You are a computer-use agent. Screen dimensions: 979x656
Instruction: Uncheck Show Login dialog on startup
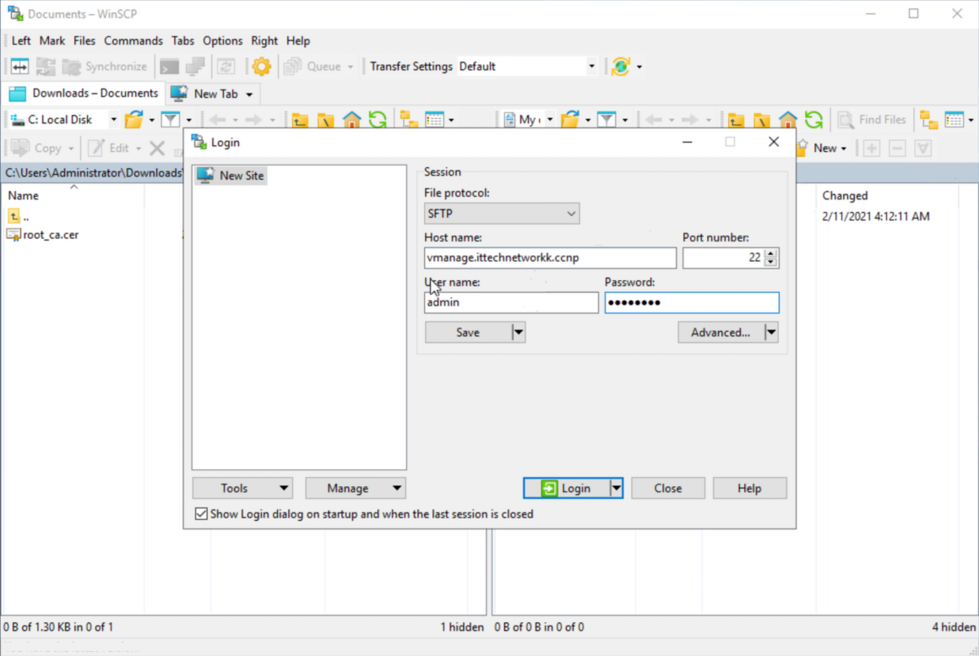[x=201, y=513]
